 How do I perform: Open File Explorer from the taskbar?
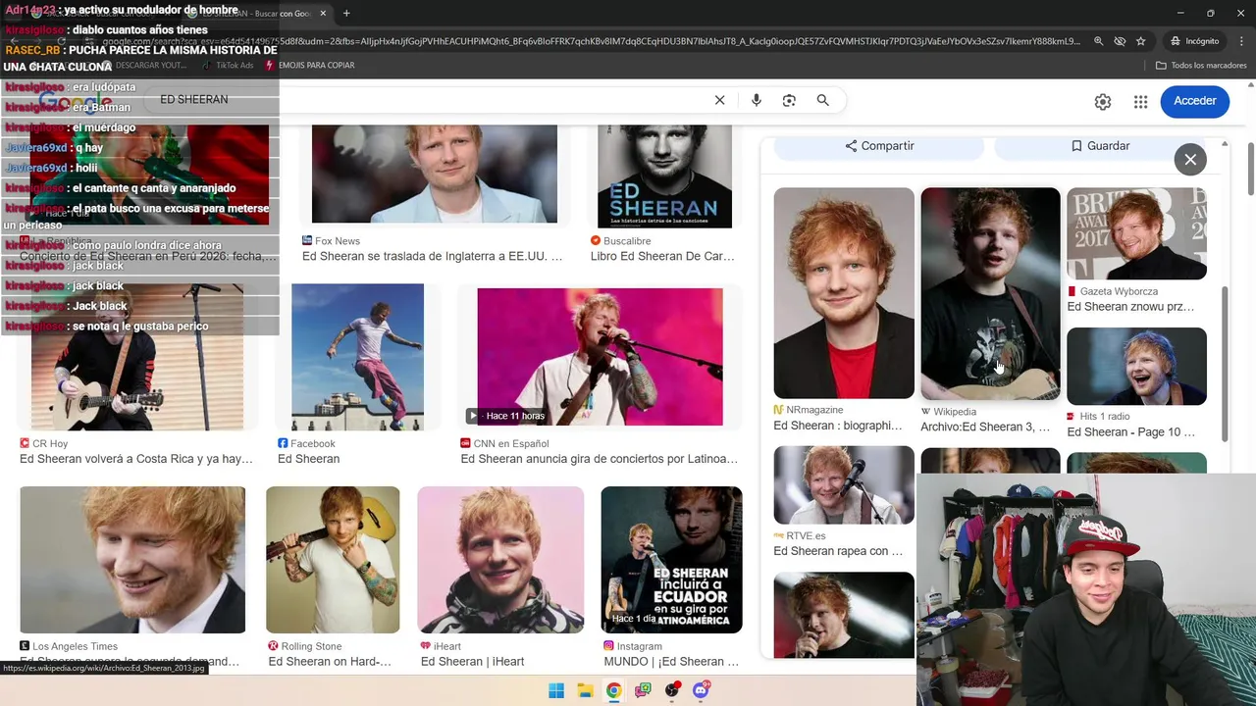585,690
